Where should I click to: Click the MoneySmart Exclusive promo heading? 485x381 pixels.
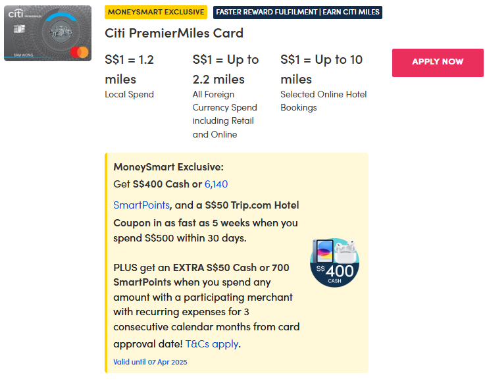pyautogui.click(x=168, y=167)
